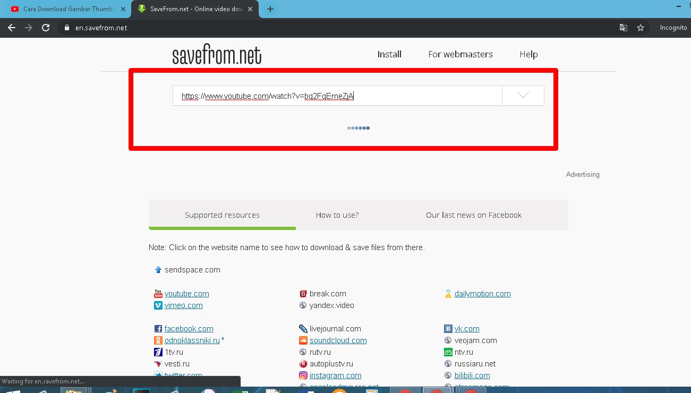Screen dimensions: 691x393
Task: Click the autoplustv.ru red icon
Action: (303, 364)
